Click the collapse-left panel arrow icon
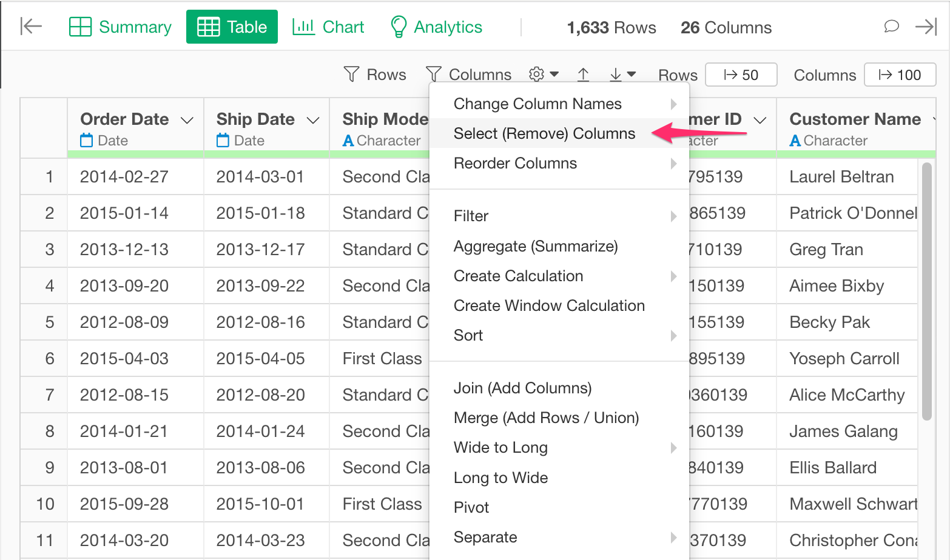Screen dimensions: 950x560 pos(31,26)
